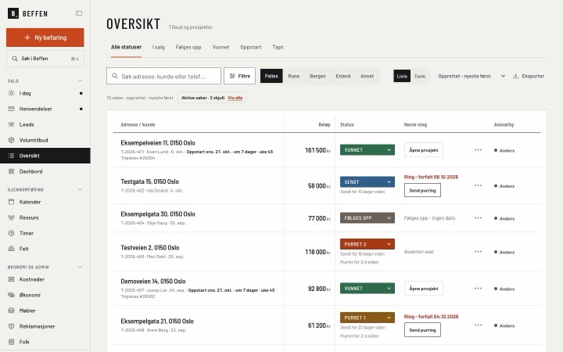Open Reklamasjoner shield icon
This screenshot has width=563, height=352.
12,326
